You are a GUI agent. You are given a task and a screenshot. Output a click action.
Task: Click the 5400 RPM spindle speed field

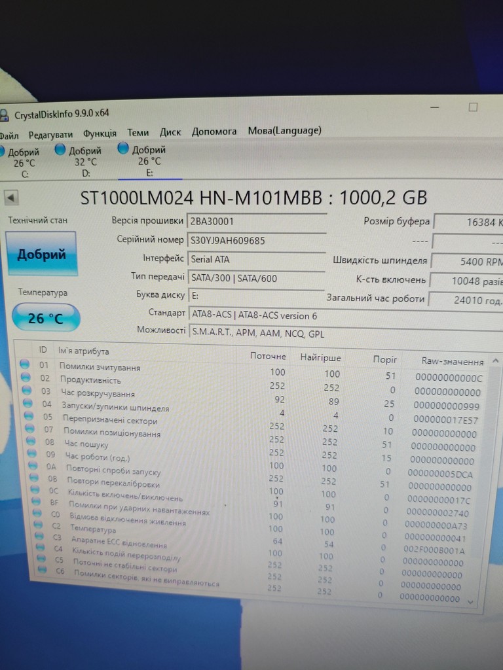click(467, 261)
